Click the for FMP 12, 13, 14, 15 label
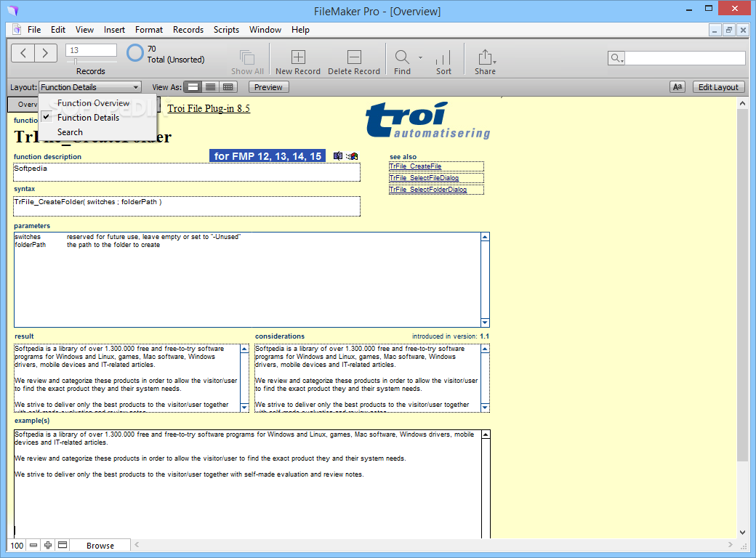Screen dimensions: 756x558 [x=268, y=156]
